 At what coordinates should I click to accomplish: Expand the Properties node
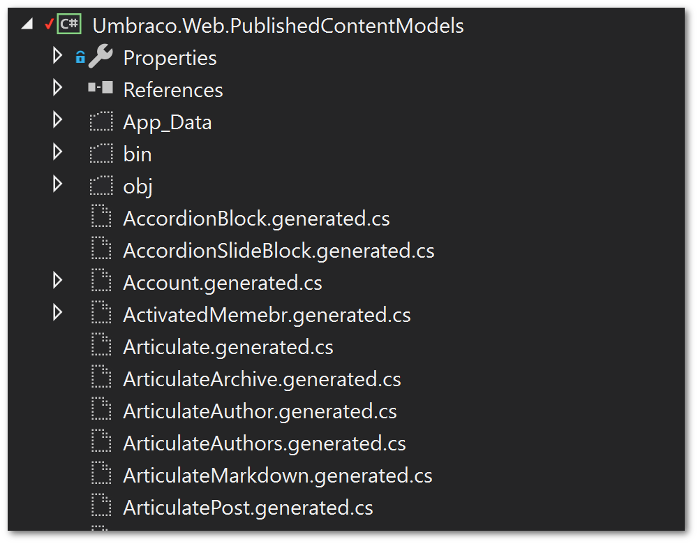click(x=57, y=57)
